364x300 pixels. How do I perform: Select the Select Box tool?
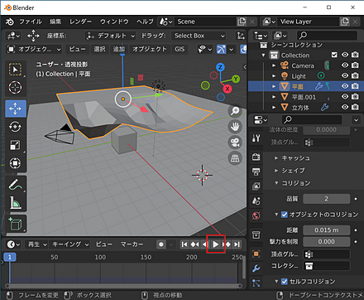click(x=16, y=69)
